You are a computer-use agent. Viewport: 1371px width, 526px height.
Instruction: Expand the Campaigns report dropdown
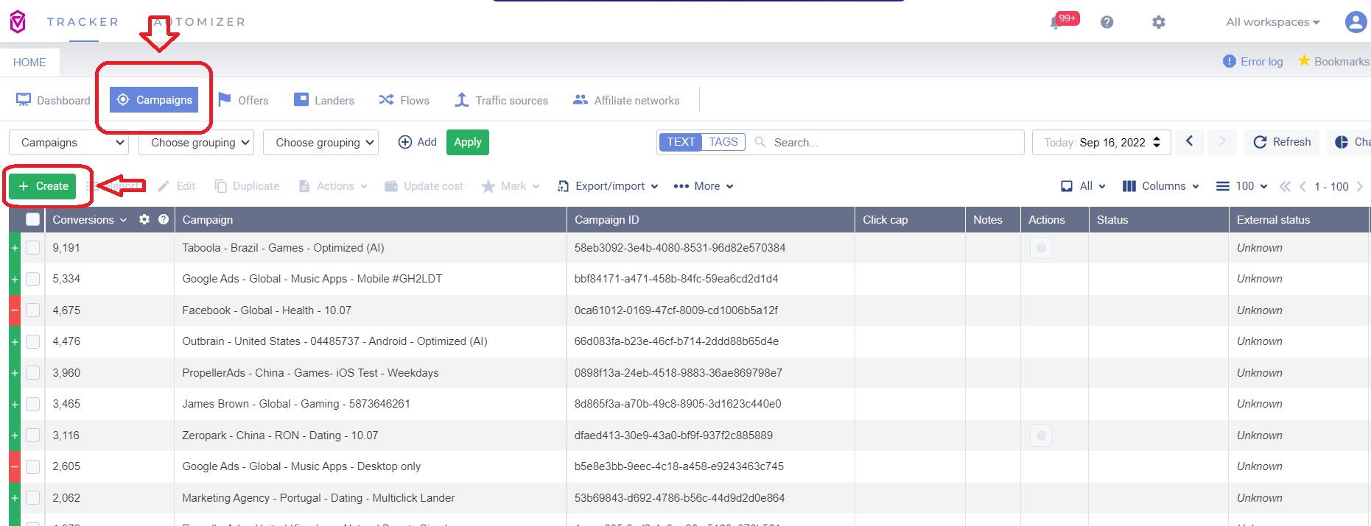click(x=69, y=143)
